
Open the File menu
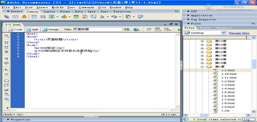coord(6,7)
